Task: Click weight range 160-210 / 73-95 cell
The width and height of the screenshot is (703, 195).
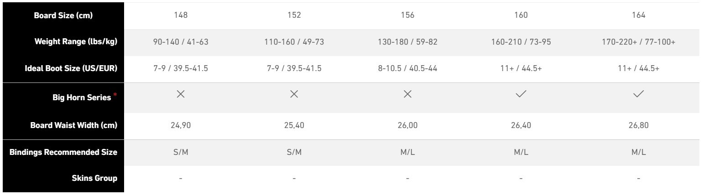Action: 521,42
